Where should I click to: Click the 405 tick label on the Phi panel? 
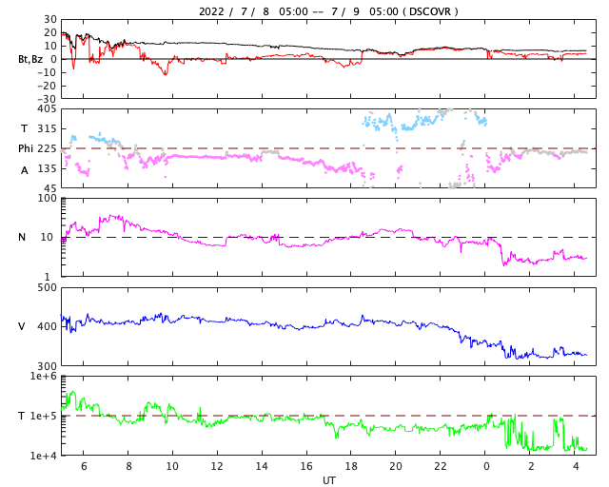(47, 109)
